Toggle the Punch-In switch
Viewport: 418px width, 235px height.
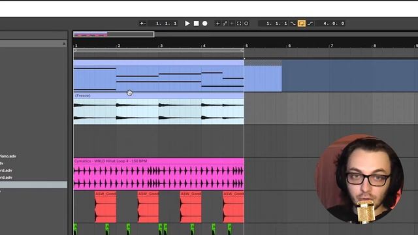293,23
